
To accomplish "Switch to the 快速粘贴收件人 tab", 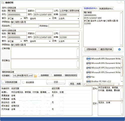I will click(x=91, y=8).
